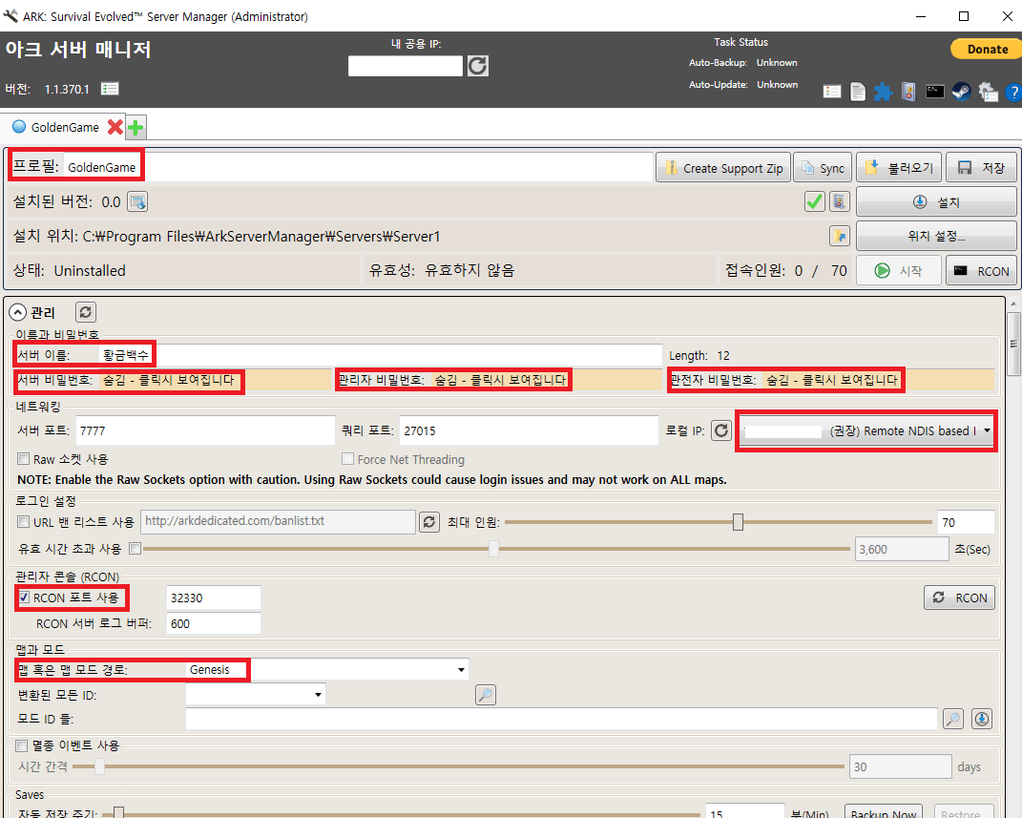
Task: Open the black command console icon in header
Action: (x=934, y=92)
